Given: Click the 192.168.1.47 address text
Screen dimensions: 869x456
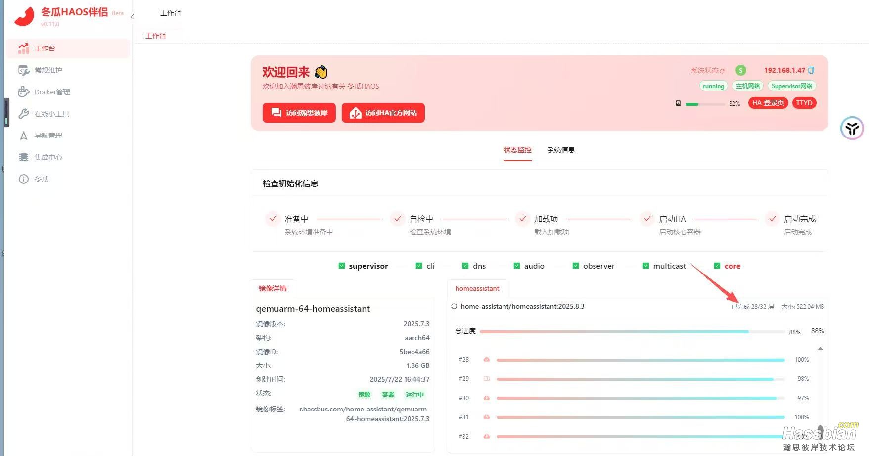Looking at the screenshot, I should (784, 70).
